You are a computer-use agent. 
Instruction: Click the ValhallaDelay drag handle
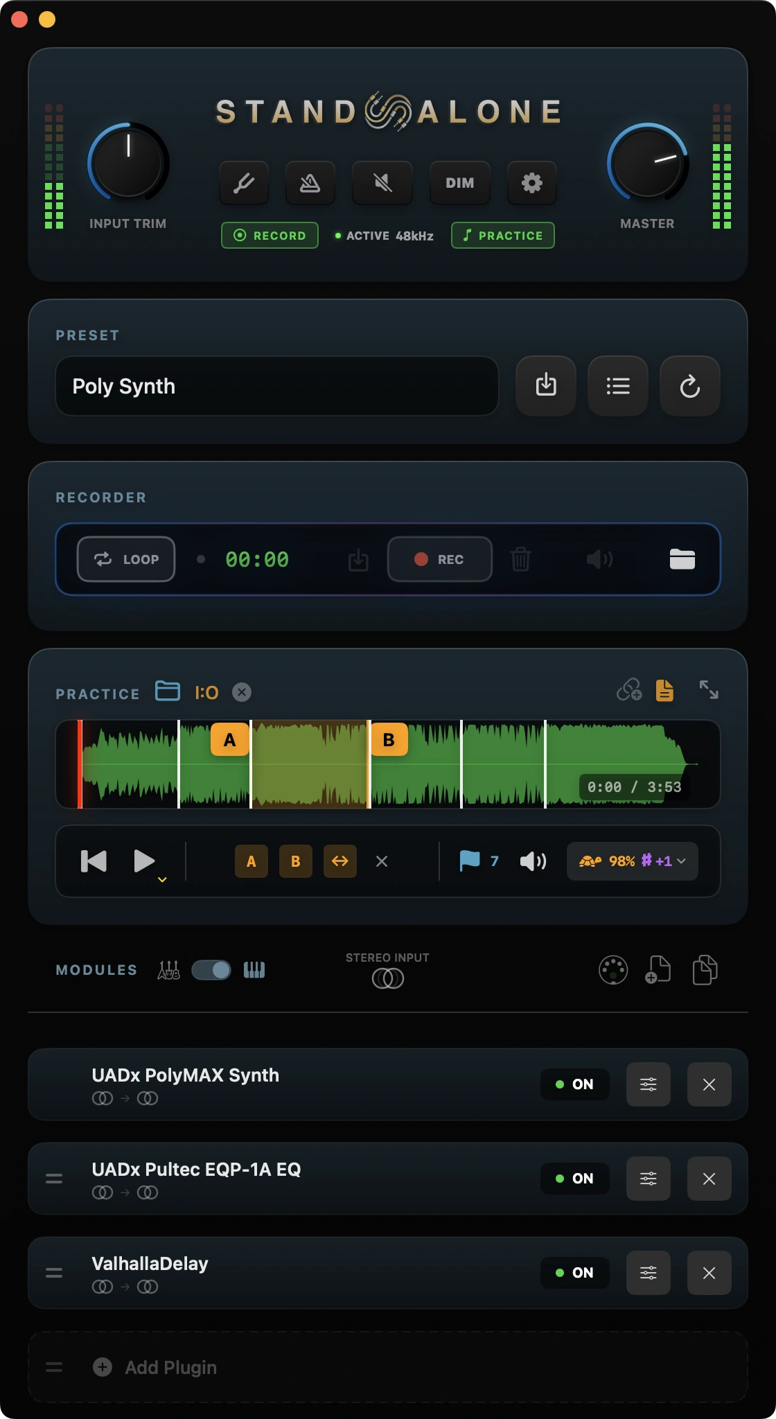(54, 1273)
